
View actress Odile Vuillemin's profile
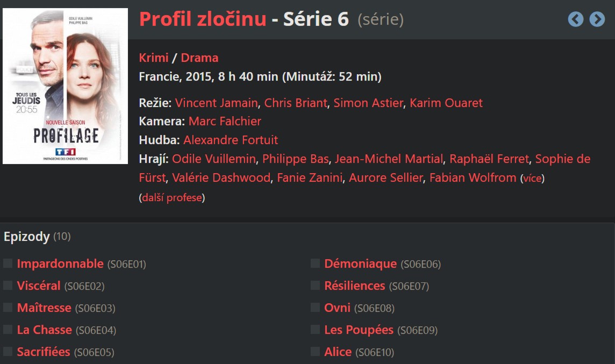tap(213, 160)
